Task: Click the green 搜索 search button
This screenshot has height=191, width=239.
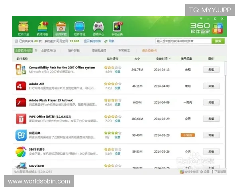Action: pyautogui.click(x=218, y=41)
